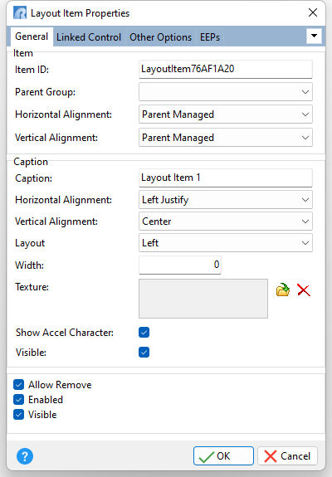Screen dimensions: 332x477
Task: Open Caption Horizontal Alignment Left Justify dropdown
Action: pyautogui.click(x=226, y=200)
